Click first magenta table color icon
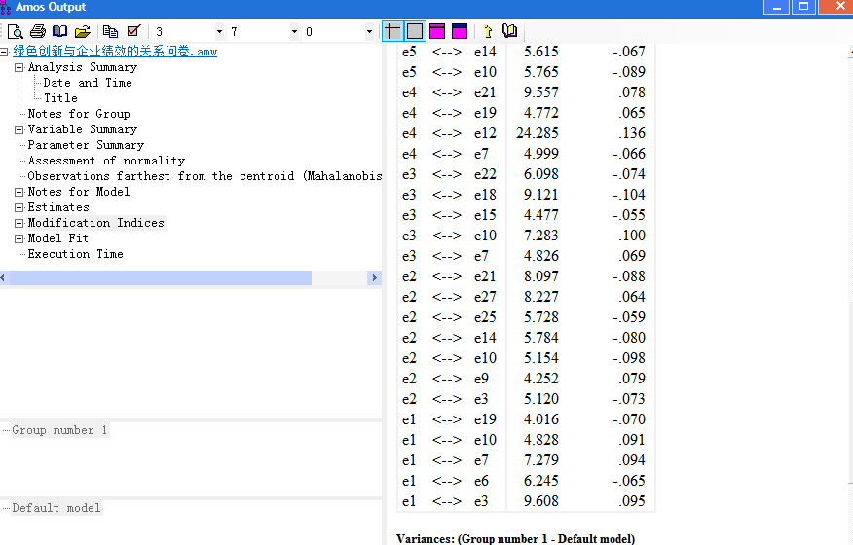853x545 pixels. [437, 31]
